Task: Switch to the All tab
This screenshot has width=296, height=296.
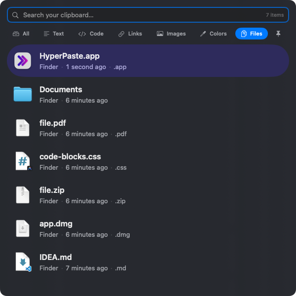Action: pyautogui.click(x=21, y=34)
